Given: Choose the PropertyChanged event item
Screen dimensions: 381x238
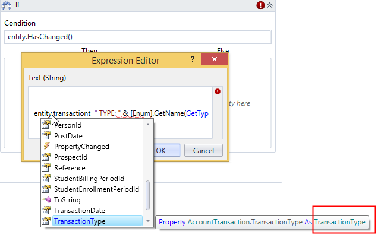Looking at the screenshot, I should [x=81, y=147].
